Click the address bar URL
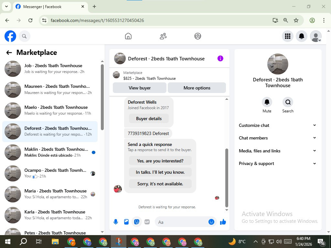331x248 pixels. coord(97,20)
